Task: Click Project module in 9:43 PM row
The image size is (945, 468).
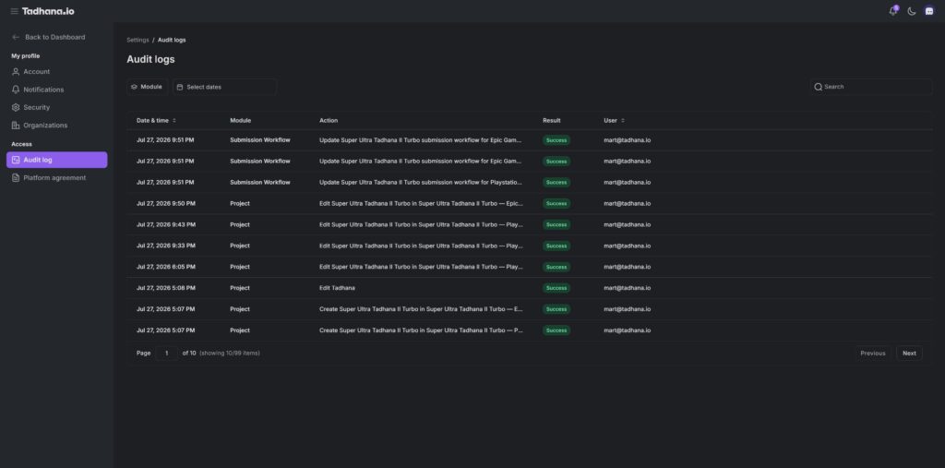Action: (x=240, y=225)
